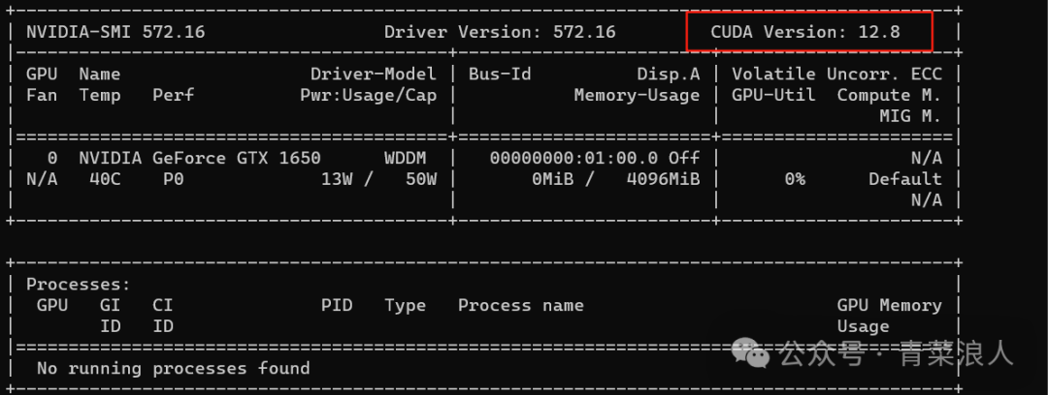
Task: Click the Process name column header
Action: coord(521,306)
